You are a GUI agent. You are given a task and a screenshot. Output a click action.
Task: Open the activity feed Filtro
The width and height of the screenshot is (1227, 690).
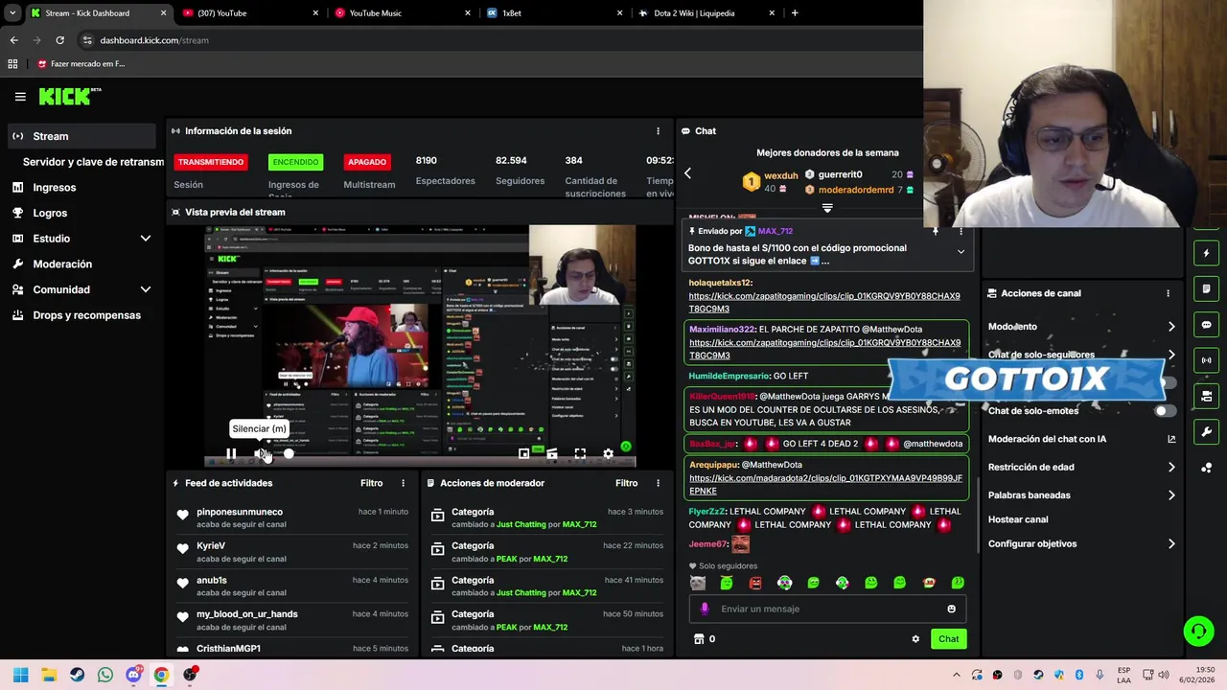pos(371,483)
